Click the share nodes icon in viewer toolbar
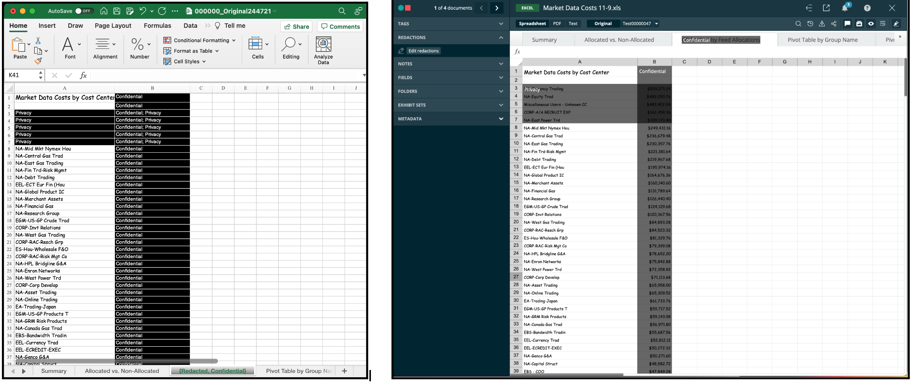Image resolution: width=913 pixels, height=382 pixels. pos(833,24)
